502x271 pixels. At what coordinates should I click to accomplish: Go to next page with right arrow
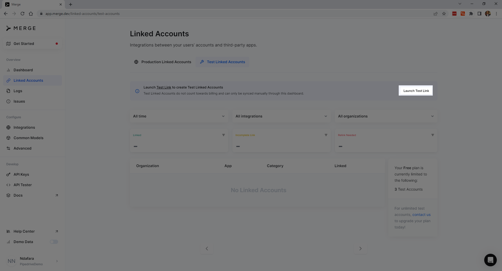point(360,249)
